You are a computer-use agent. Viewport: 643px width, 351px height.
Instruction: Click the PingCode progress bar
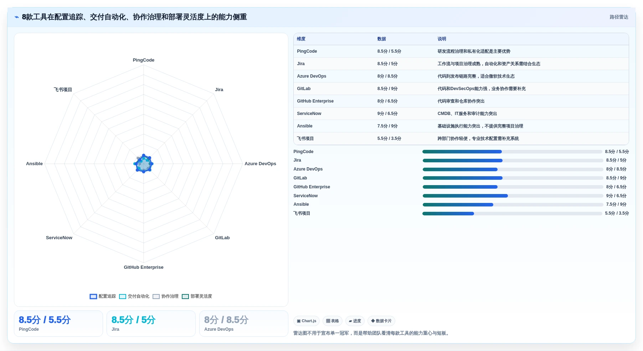(512, 152)
